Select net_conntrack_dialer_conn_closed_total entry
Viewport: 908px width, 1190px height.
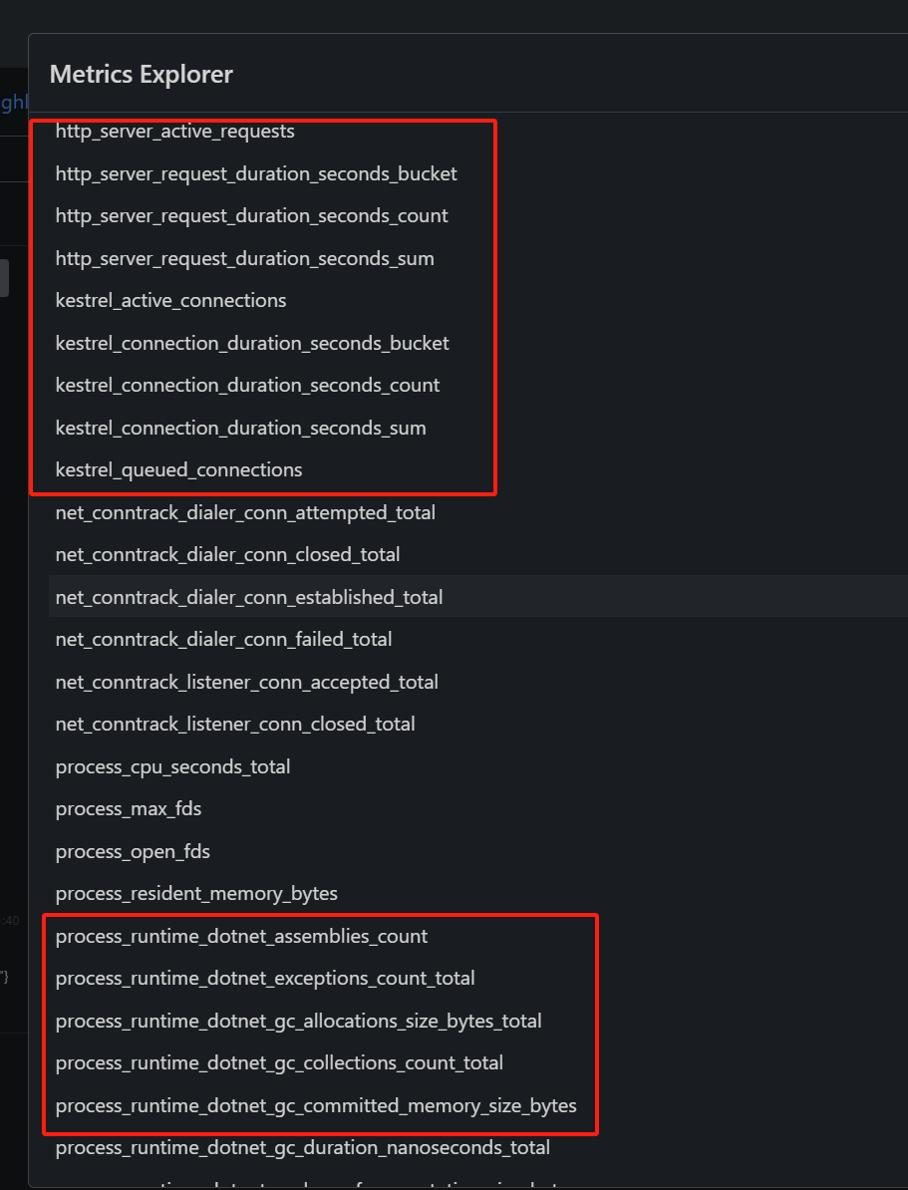tap(227, 555)
